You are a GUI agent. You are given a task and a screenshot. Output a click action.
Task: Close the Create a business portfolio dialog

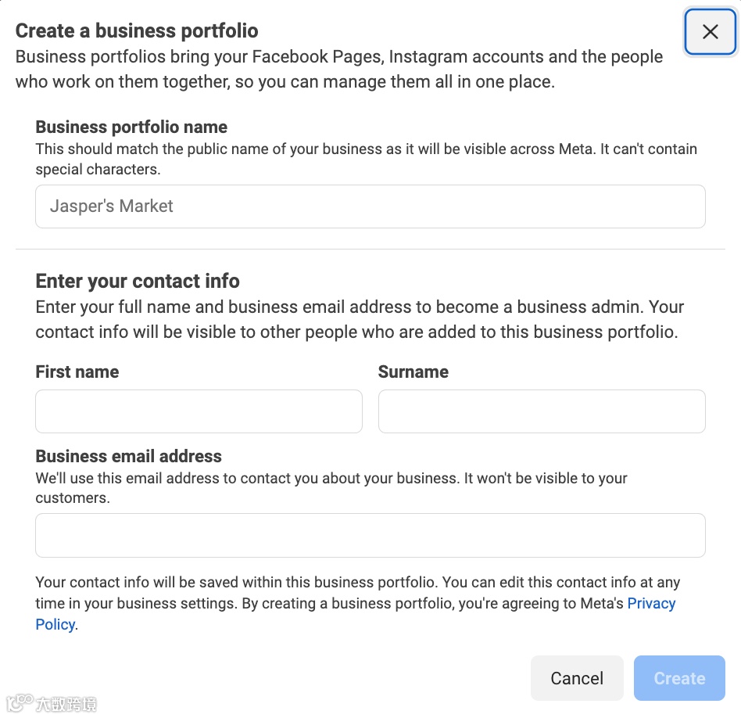710,31
